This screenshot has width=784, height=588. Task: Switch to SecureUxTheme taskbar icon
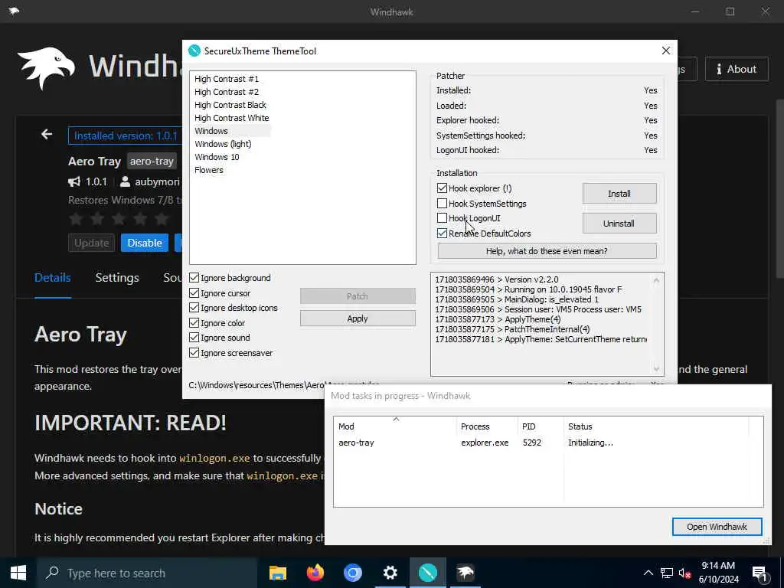tap(427, 573)
